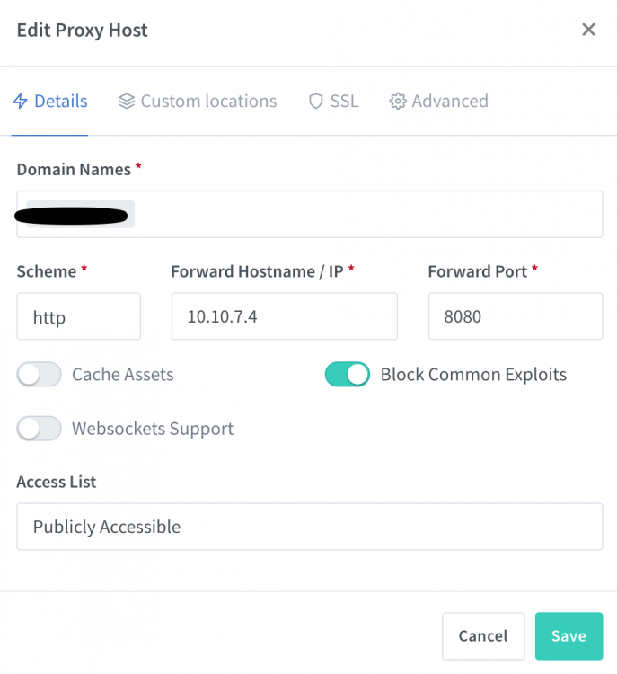Switch to the Custom locations tab
The width and height of the screenshot is (617, 674).
[x=198, y=102]
